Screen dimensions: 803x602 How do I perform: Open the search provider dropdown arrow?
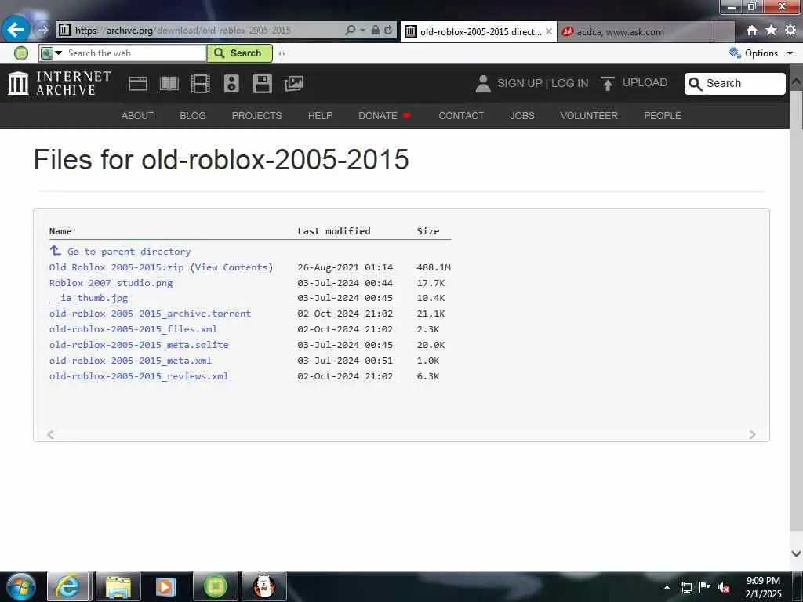(x=58, y=53)
